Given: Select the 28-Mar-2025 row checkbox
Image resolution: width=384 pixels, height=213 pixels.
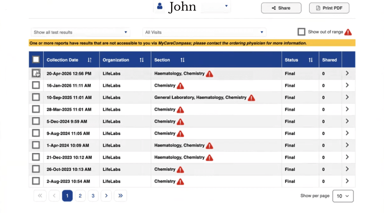Looking at the screenshot, I should [36, 109].
